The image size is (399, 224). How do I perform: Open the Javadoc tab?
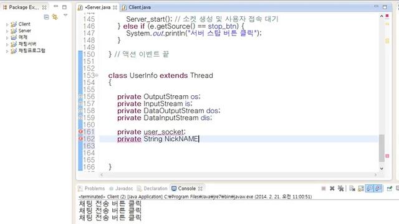pos(121,189)
